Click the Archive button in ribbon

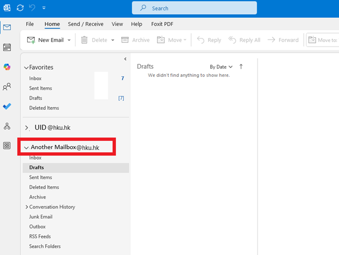tap(135, 40)
